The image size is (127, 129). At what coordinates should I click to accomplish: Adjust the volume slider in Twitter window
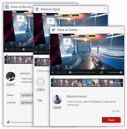click(115, 72)
